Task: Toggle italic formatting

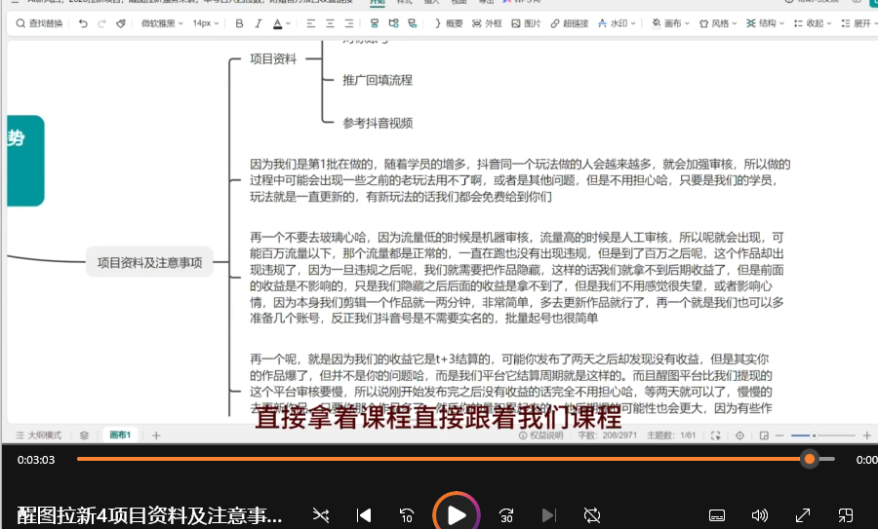Action: (259, 23)
